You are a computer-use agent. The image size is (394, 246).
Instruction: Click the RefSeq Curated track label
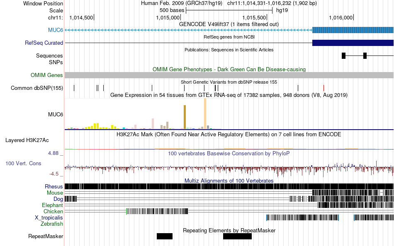click(44, 43)
